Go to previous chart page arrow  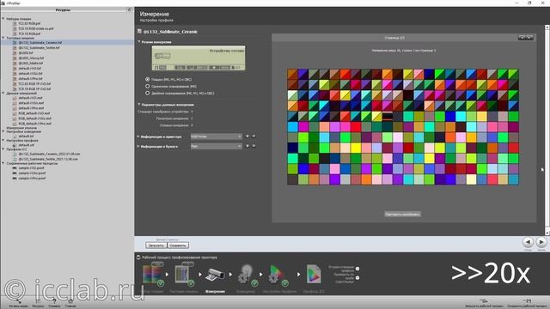(522, 38)
